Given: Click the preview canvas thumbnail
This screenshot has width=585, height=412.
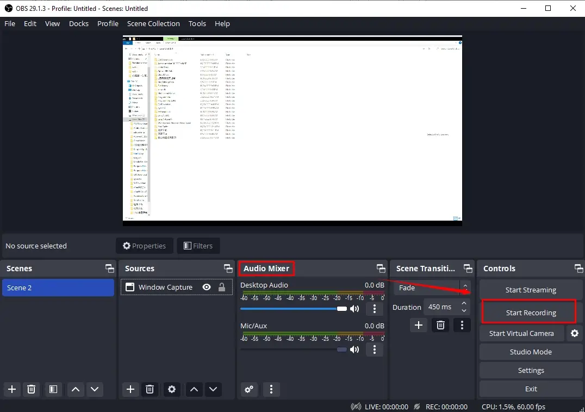Looking at the screenshot, I should click(x=292, y=130).
